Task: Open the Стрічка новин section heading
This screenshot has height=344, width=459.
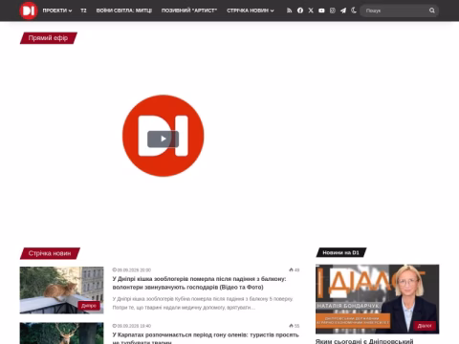Action: pyautogui.click(x=50, y=253)
